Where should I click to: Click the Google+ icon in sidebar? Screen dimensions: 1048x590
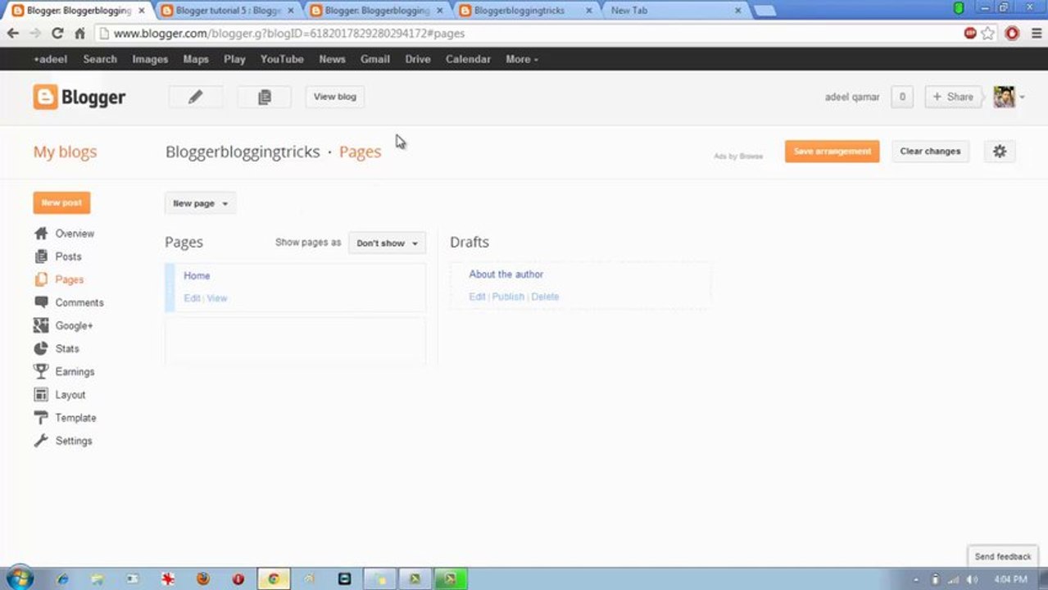[41, 325]
